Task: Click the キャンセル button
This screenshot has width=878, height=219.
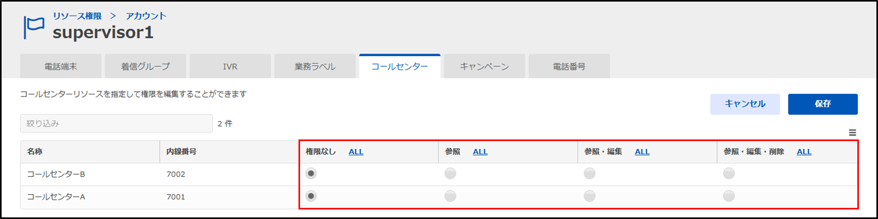Action: (x=745, y=104)
